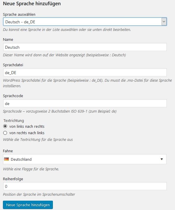Click the Sprachdatei field label
Viewport: 175px width, 210px height.
point(13,65)
